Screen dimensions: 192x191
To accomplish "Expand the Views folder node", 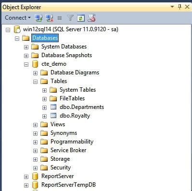I will point(35,125).
